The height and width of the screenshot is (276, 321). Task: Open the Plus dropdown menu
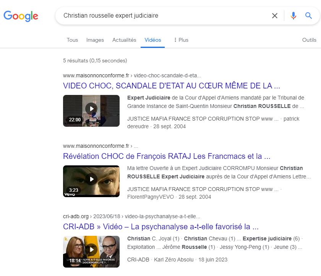(181, 40)
